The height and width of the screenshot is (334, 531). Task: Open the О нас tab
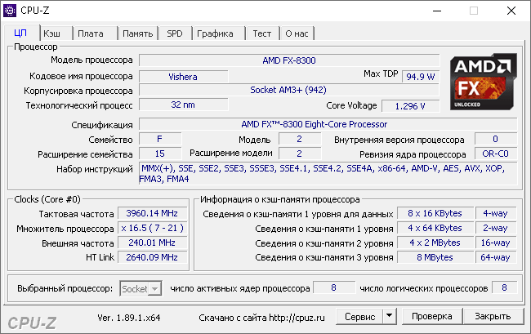[x=297, y=33]
